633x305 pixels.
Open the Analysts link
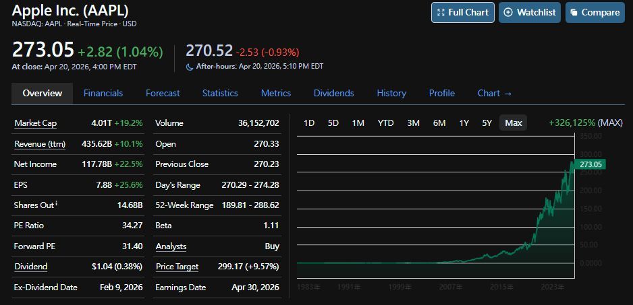click(x=171, y=246)
